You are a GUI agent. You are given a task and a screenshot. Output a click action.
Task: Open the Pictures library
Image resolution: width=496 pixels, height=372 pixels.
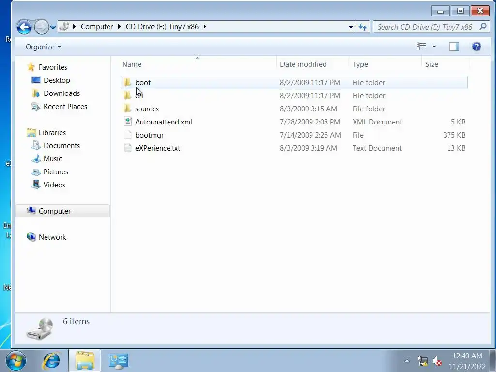click(x=56, y=172)
